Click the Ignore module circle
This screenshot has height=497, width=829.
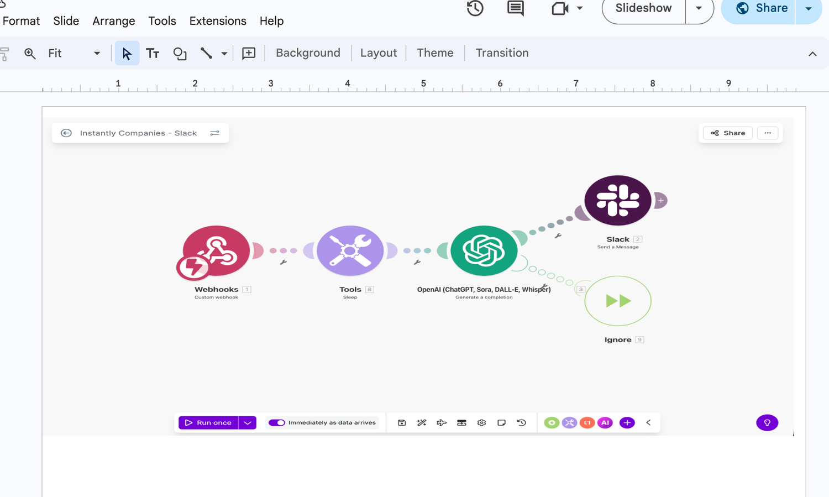[618, 301]
